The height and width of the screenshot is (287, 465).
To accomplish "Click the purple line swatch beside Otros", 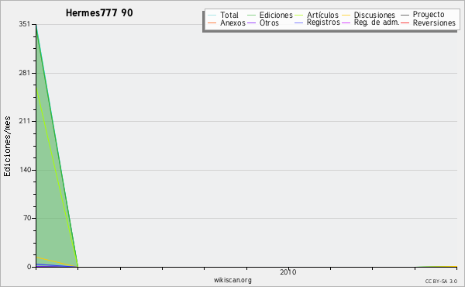I will (x=251, y=22).
